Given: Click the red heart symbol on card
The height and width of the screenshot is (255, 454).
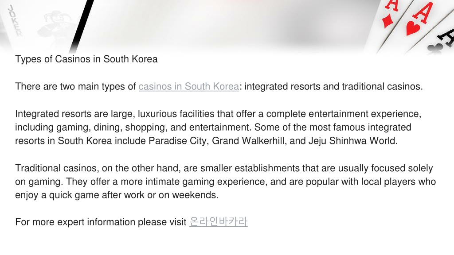Looking at the screenshot, I should point(413,28).
